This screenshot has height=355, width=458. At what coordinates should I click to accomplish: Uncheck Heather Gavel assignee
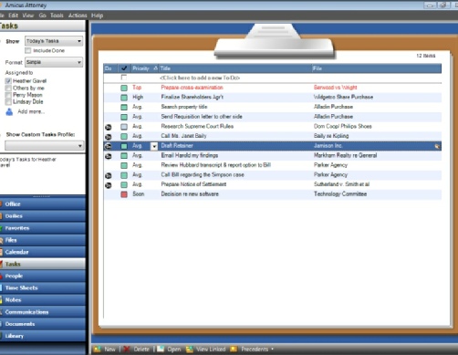tap(8, 81)
